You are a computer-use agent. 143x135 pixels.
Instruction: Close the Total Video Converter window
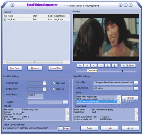(x=130, y=5)
